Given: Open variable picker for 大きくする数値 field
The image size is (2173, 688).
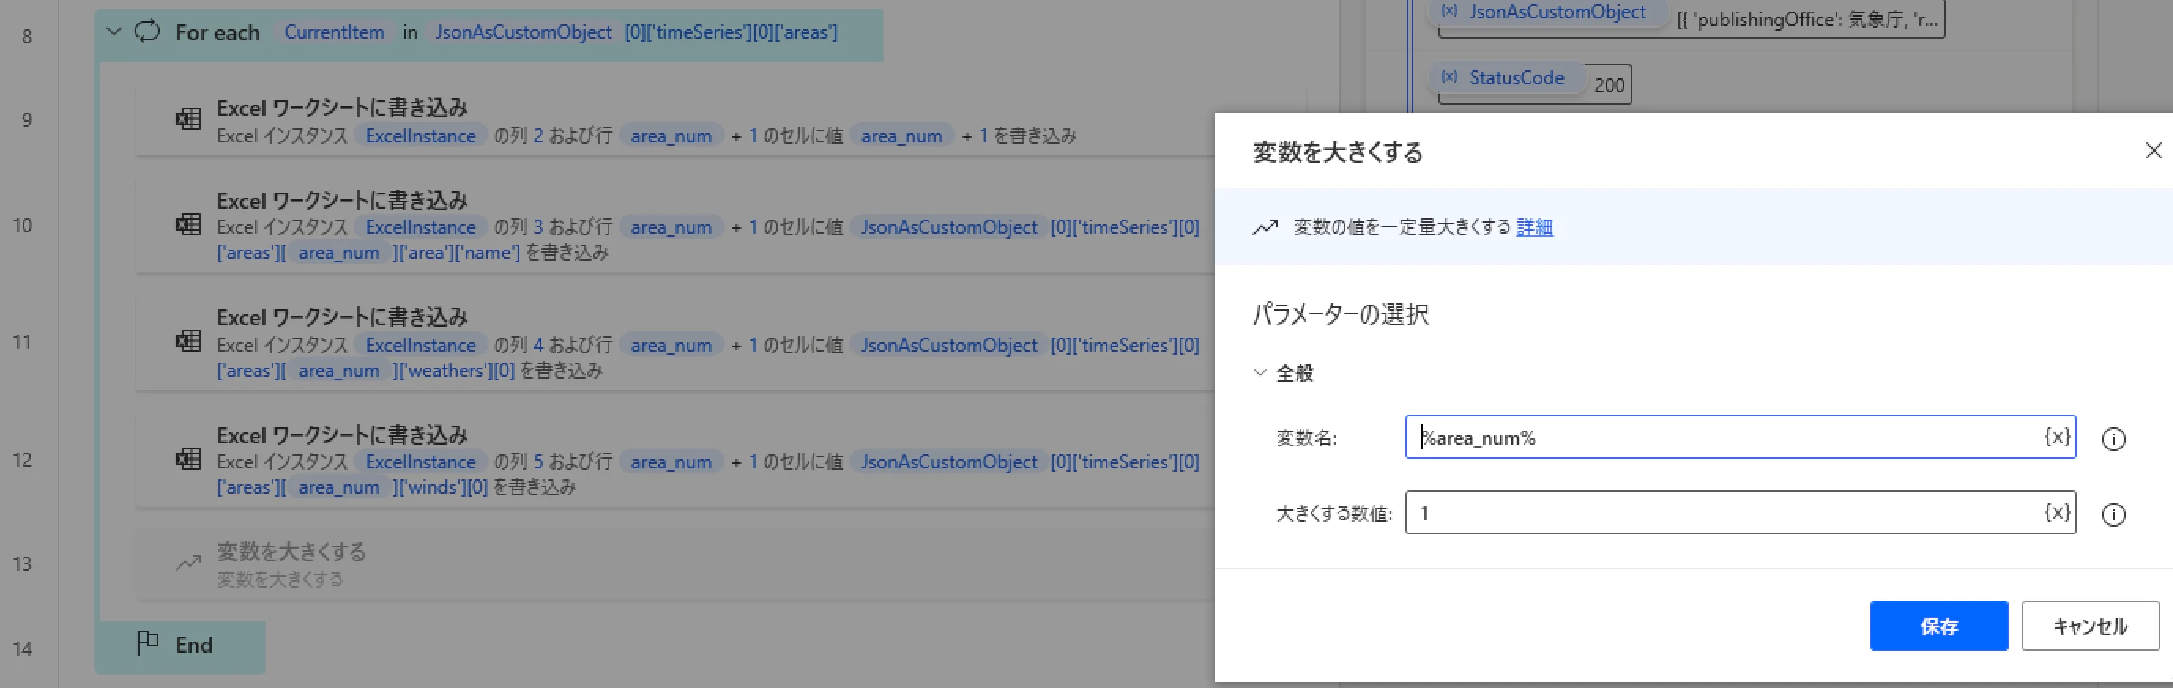Looking at the screenshot, I should [x=2057, y=512].
